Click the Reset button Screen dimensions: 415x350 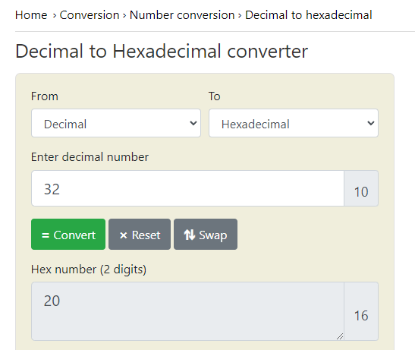pos(140,234)
